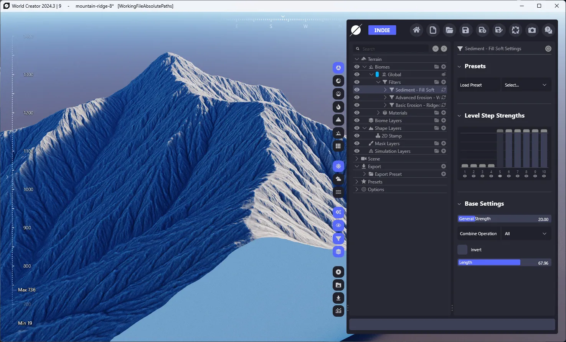Toggle visibility of Mask Layers
This screenshot has width=566, height=342.
point(357,143)
